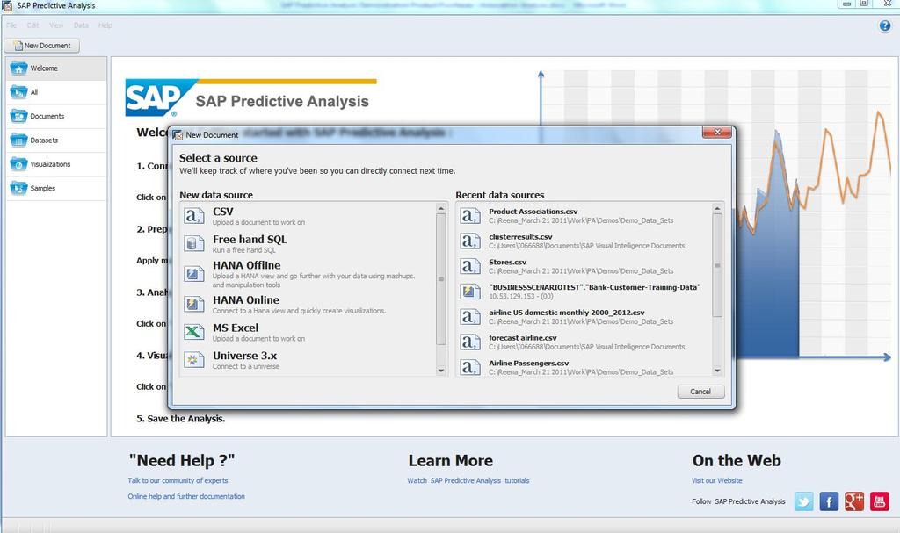Viewport: 900px width, 533px height.
Task: Click the All folder icon in sidebar
Action: click(18, 92)
